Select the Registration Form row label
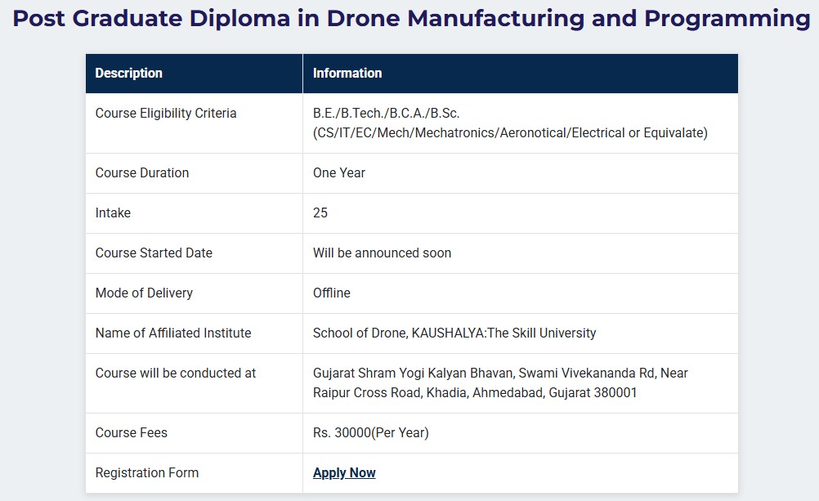Screen dimensions: 819x501 pos(147,472)
